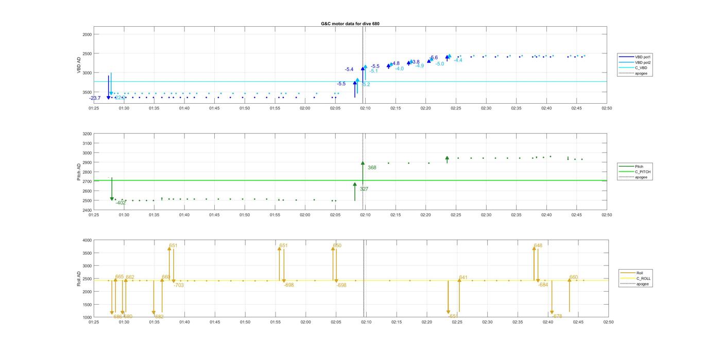
Task: Click the '662' roll data label
Action: click(x=130, y=277)
